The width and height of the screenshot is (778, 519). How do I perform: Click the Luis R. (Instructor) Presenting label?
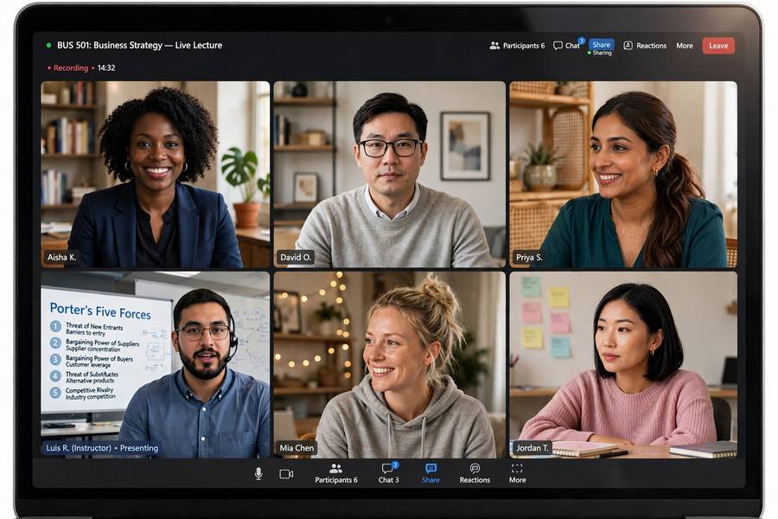102,448
